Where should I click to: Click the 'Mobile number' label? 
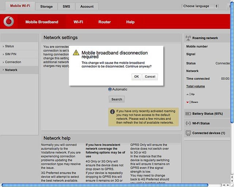(197, 46)
